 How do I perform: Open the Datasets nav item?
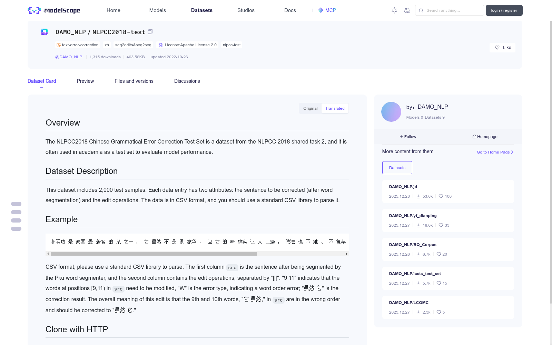pyautogui.click(x=202, y=10)
